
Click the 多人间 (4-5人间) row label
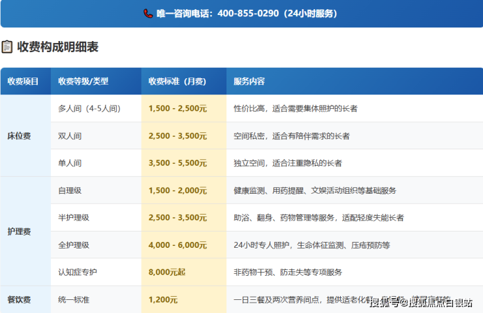point(90,108)
